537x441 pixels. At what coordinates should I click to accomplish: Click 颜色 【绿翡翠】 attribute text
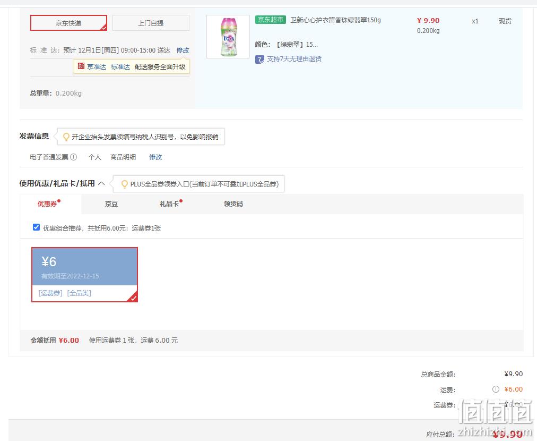coord(287,45)
